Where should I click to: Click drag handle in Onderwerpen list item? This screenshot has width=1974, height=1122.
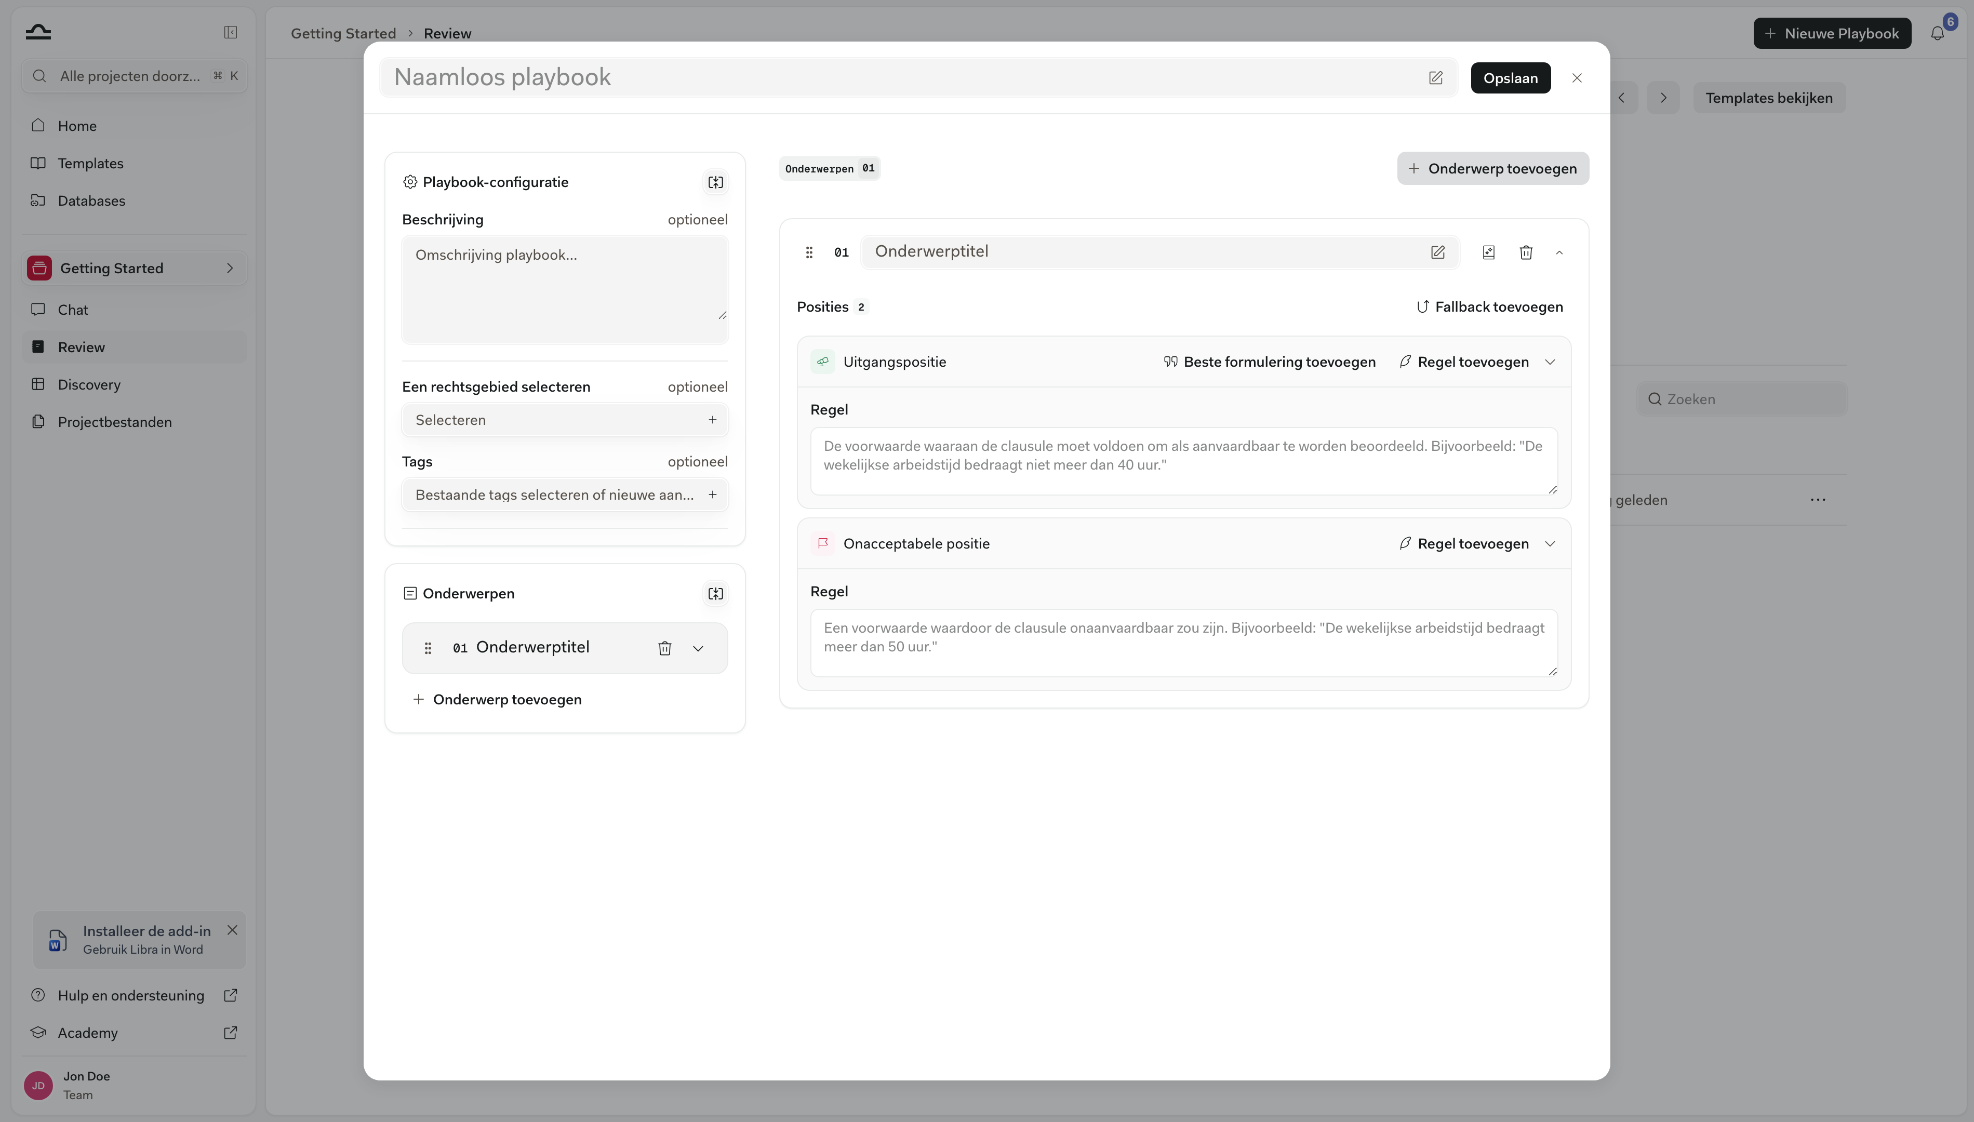[428, 648]
